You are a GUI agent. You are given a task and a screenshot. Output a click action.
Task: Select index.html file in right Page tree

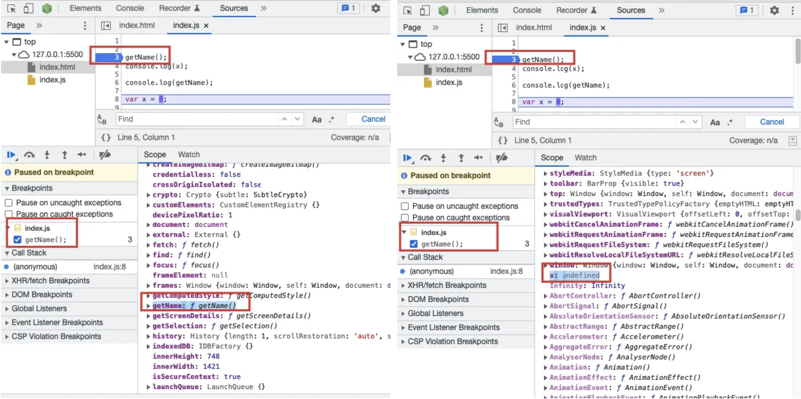pos(454,69)
